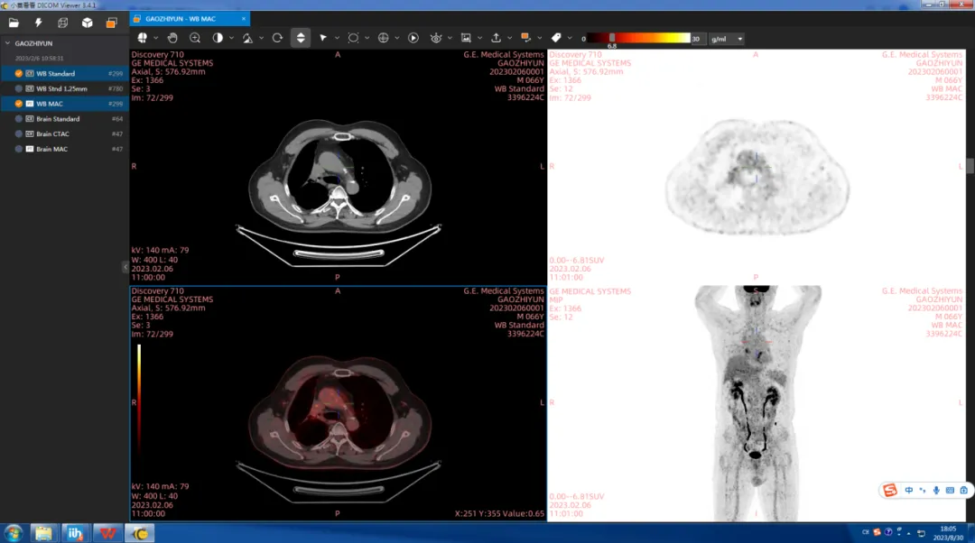The height and width of the screenshot is (543, 975).
Task: Open the wireframe cube view icon
Action: click(63, 23)
